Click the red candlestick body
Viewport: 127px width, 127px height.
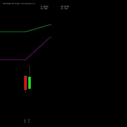click(x=25, y=83)
